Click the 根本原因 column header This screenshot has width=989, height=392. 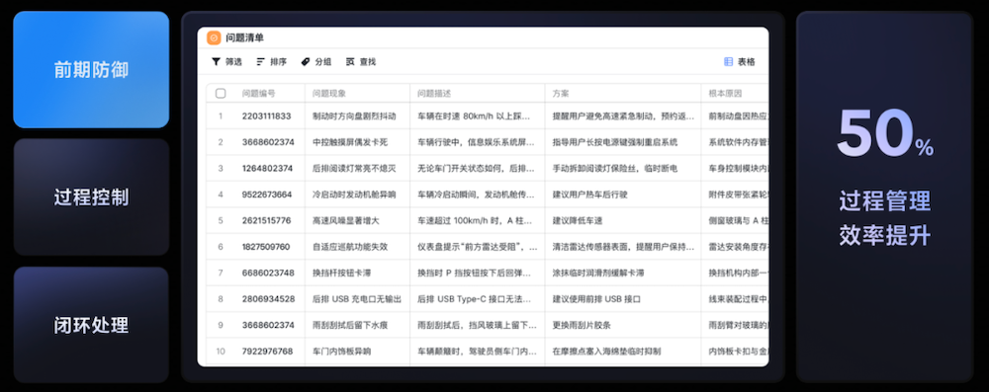pos(725,93)
